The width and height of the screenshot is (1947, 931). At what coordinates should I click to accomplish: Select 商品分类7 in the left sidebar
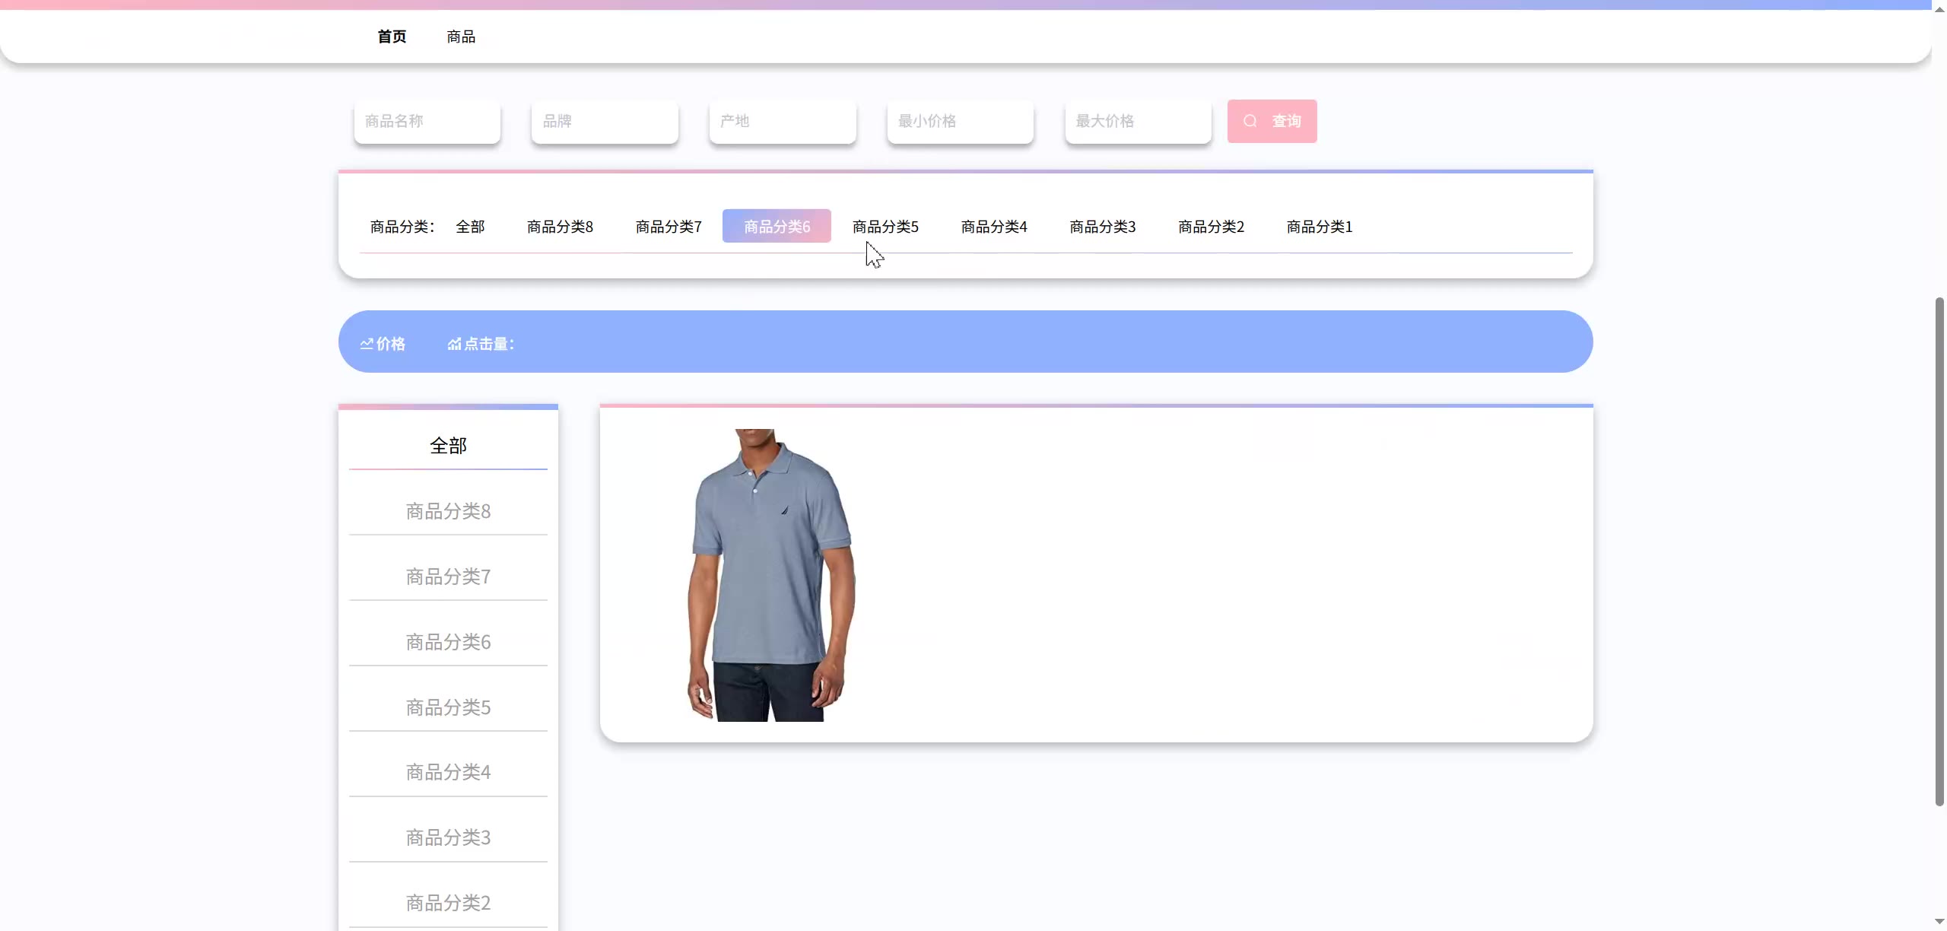[x=448, y=577]
